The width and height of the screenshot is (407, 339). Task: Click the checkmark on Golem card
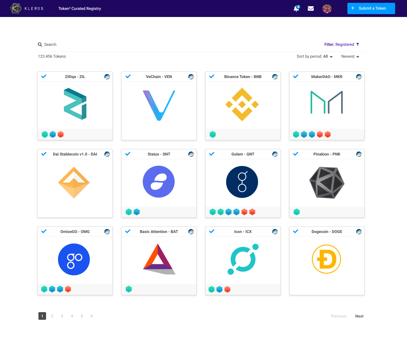point(212,154)
